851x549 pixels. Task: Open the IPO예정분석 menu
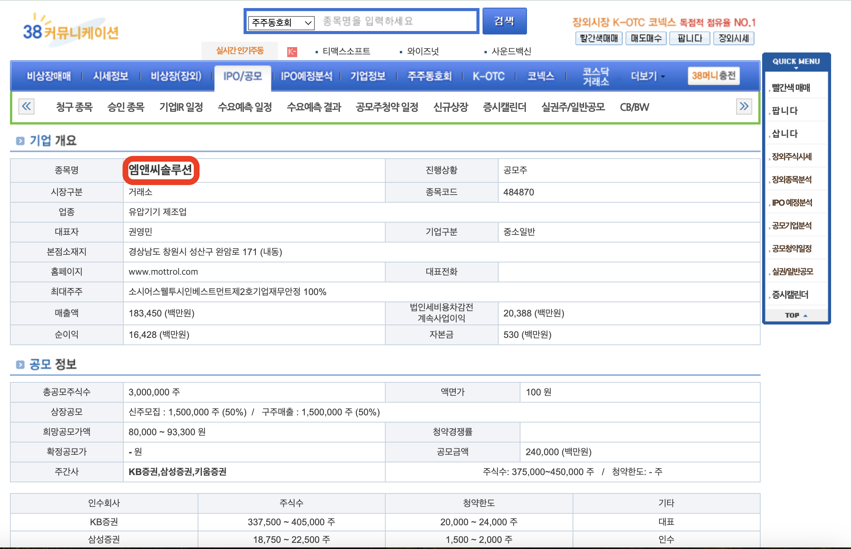coord(306,76)
